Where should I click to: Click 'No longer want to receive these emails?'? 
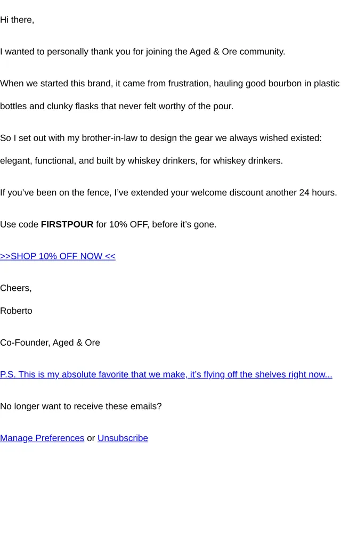click(80, 406)
